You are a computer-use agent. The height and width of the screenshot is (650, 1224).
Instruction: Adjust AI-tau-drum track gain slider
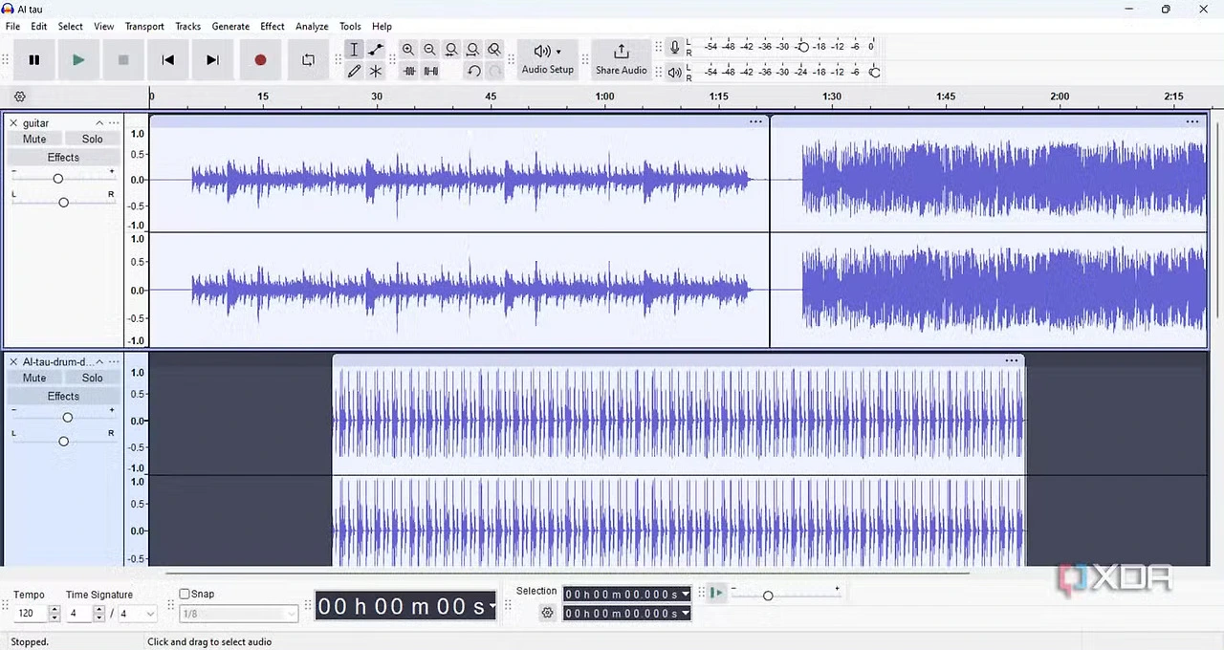click(x=67, y=418)
